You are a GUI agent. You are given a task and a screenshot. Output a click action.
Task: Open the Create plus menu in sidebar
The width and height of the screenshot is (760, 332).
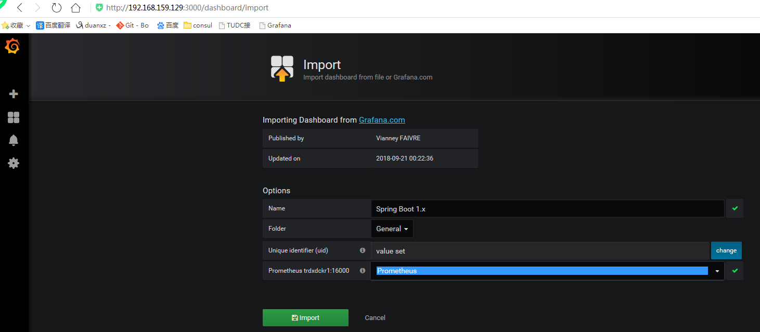pyautogui.click(x=14, y=94)
